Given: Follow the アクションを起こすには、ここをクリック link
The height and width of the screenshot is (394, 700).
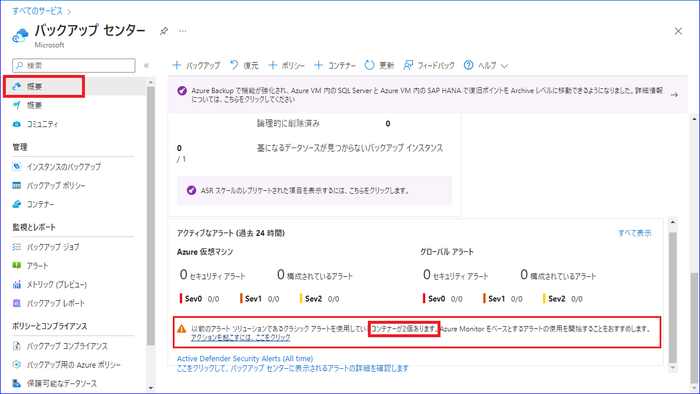Looking at the screenshot, I should click(241, 338).
